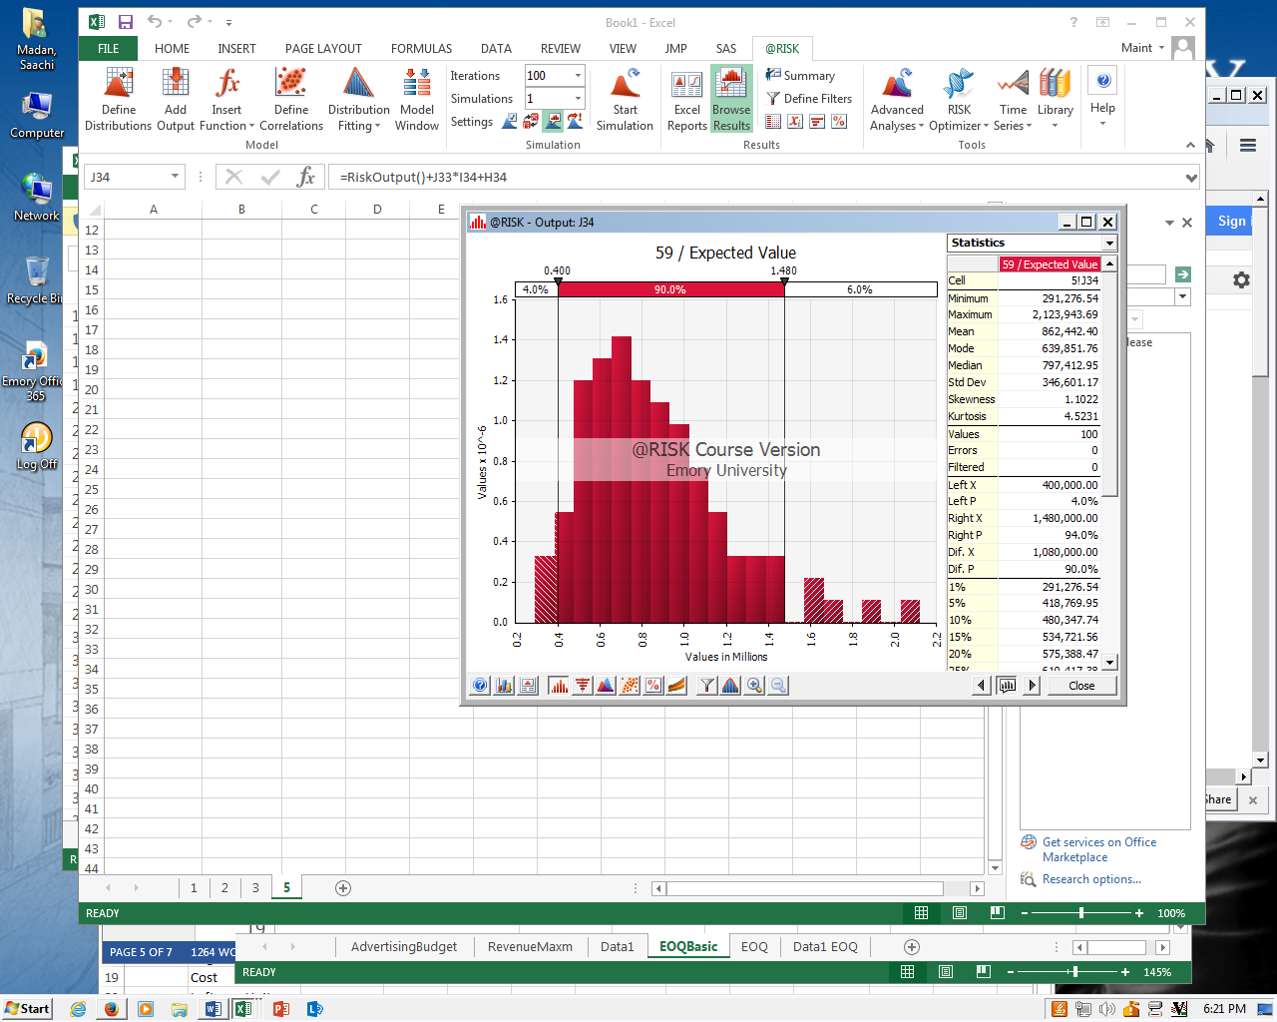The width and height of the screenshot is (1277, 1022).
Task: Click the left delimiter handle at 0.400
Action: (558, 282)
